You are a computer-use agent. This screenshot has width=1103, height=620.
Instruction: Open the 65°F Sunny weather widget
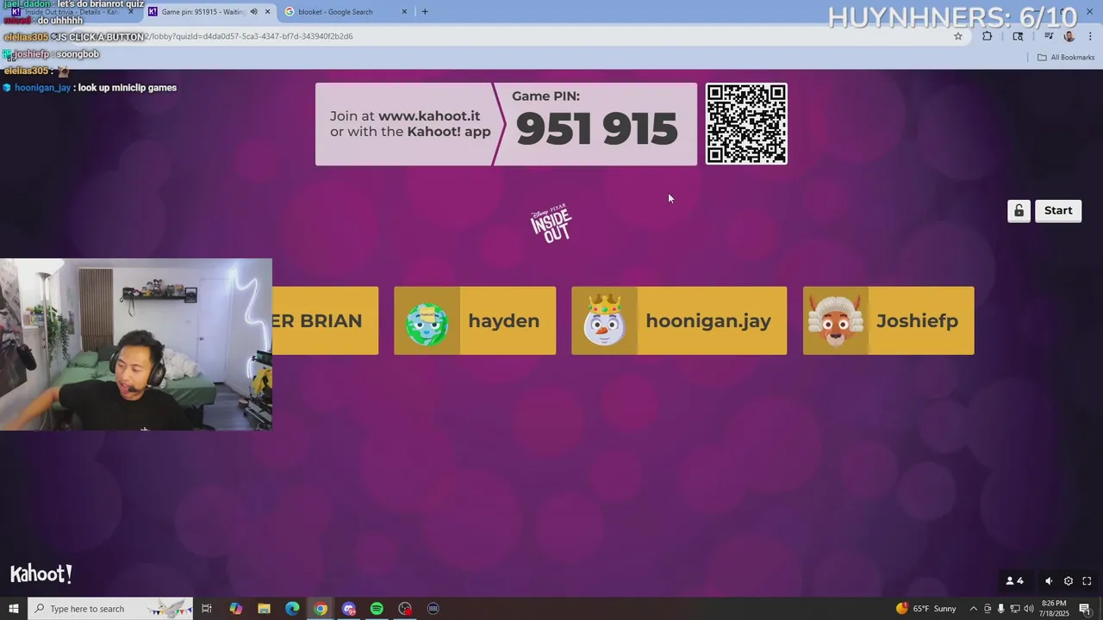pyautogui.click(x=926, y=609)
